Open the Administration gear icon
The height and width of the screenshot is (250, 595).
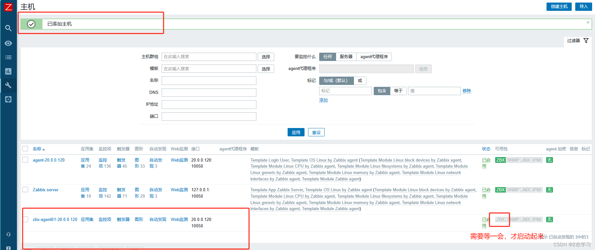pos(8,99)
